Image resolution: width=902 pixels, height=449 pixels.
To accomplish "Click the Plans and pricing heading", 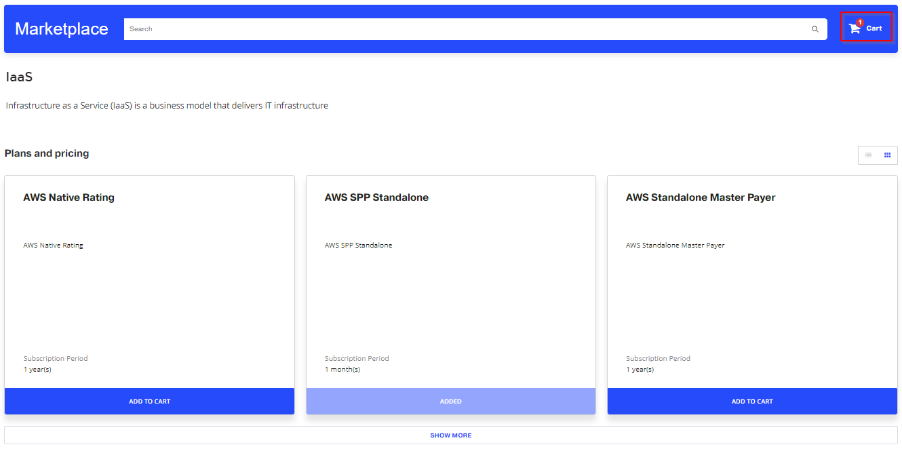I will pos(47,153).
